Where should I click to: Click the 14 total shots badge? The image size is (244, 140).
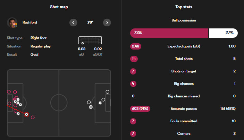[133, 59]
